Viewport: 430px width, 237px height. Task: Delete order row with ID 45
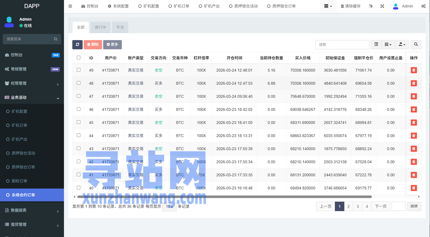(x=414, y=123)
